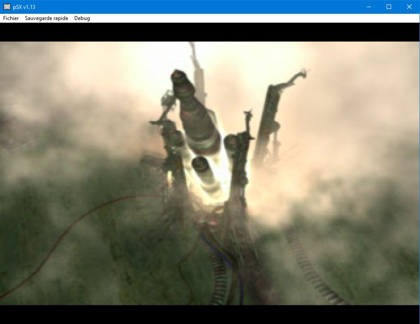Image resolution: width=420 pixels, height=324 pixels.
Task: Open the Fichier menu
Action: point(11,18)
